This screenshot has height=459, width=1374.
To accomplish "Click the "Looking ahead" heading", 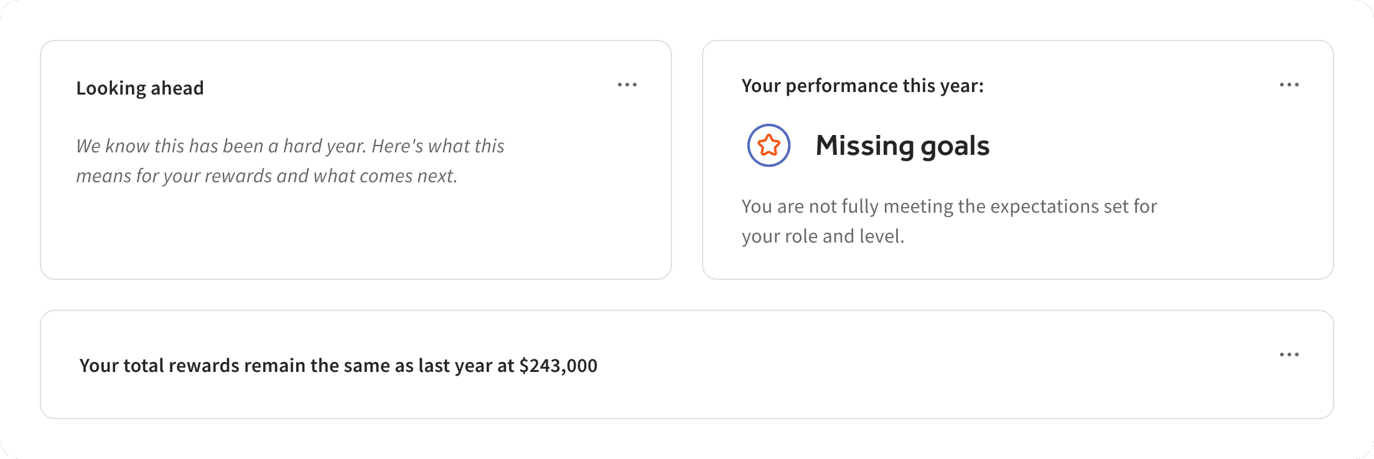I will click(x=139, y=88).
